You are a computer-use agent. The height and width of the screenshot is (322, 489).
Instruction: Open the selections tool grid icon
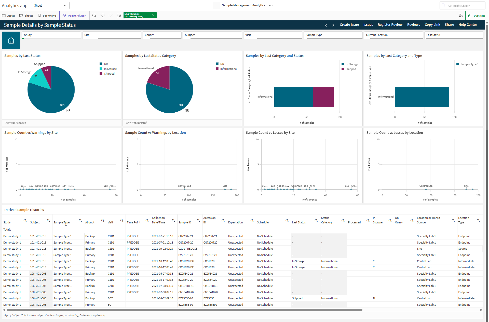(x=461, y=16)
